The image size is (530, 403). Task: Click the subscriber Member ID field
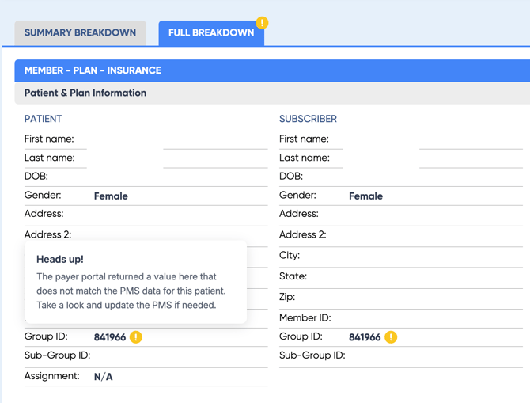(x=427, y=318)
